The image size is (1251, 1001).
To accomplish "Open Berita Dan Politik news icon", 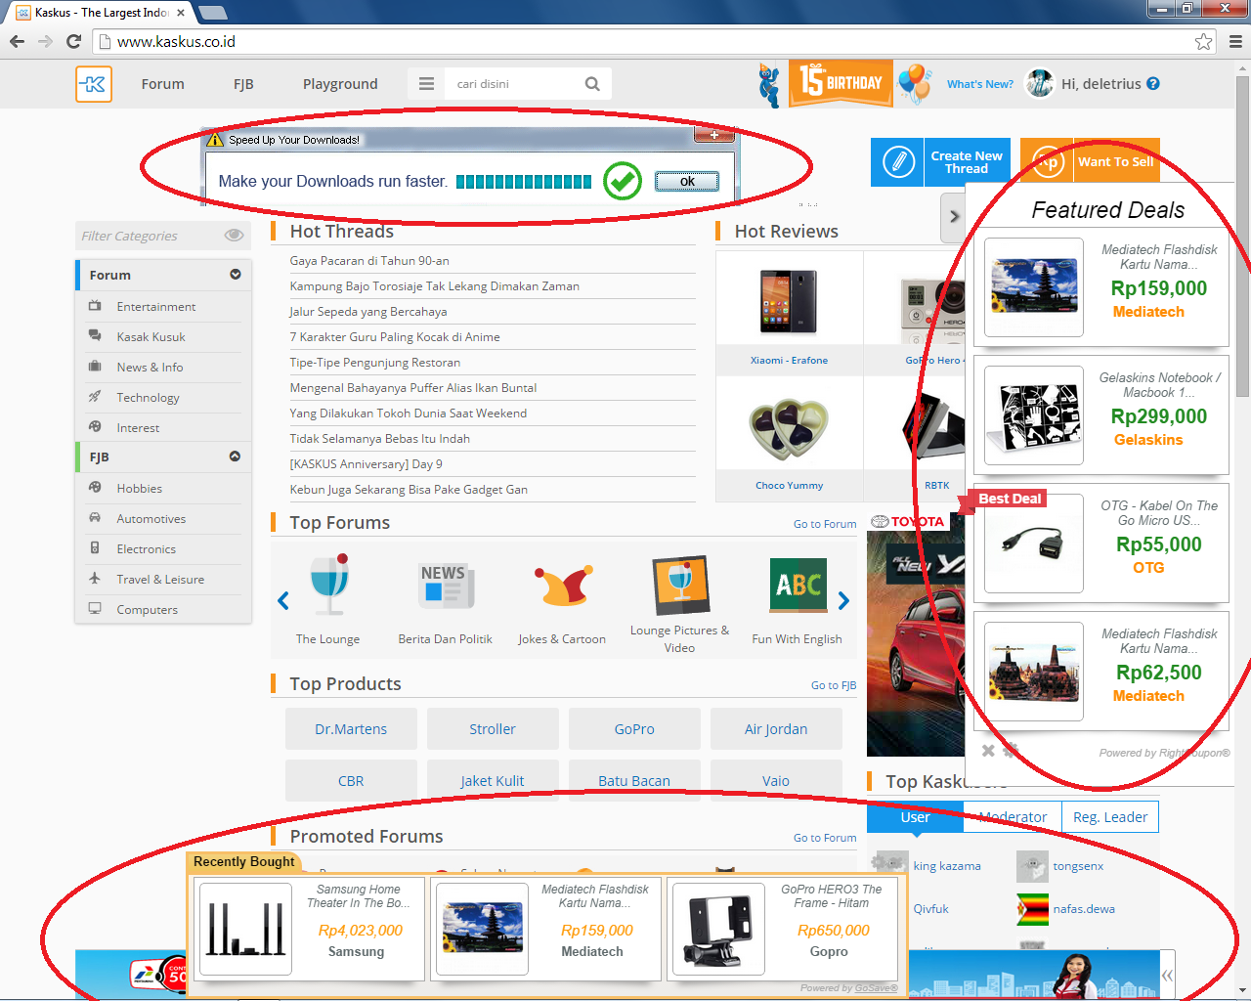I will (x=446, y=585).
